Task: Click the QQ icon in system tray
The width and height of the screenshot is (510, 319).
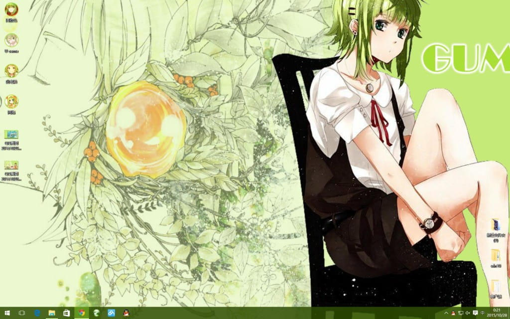Action: (453, 313)
